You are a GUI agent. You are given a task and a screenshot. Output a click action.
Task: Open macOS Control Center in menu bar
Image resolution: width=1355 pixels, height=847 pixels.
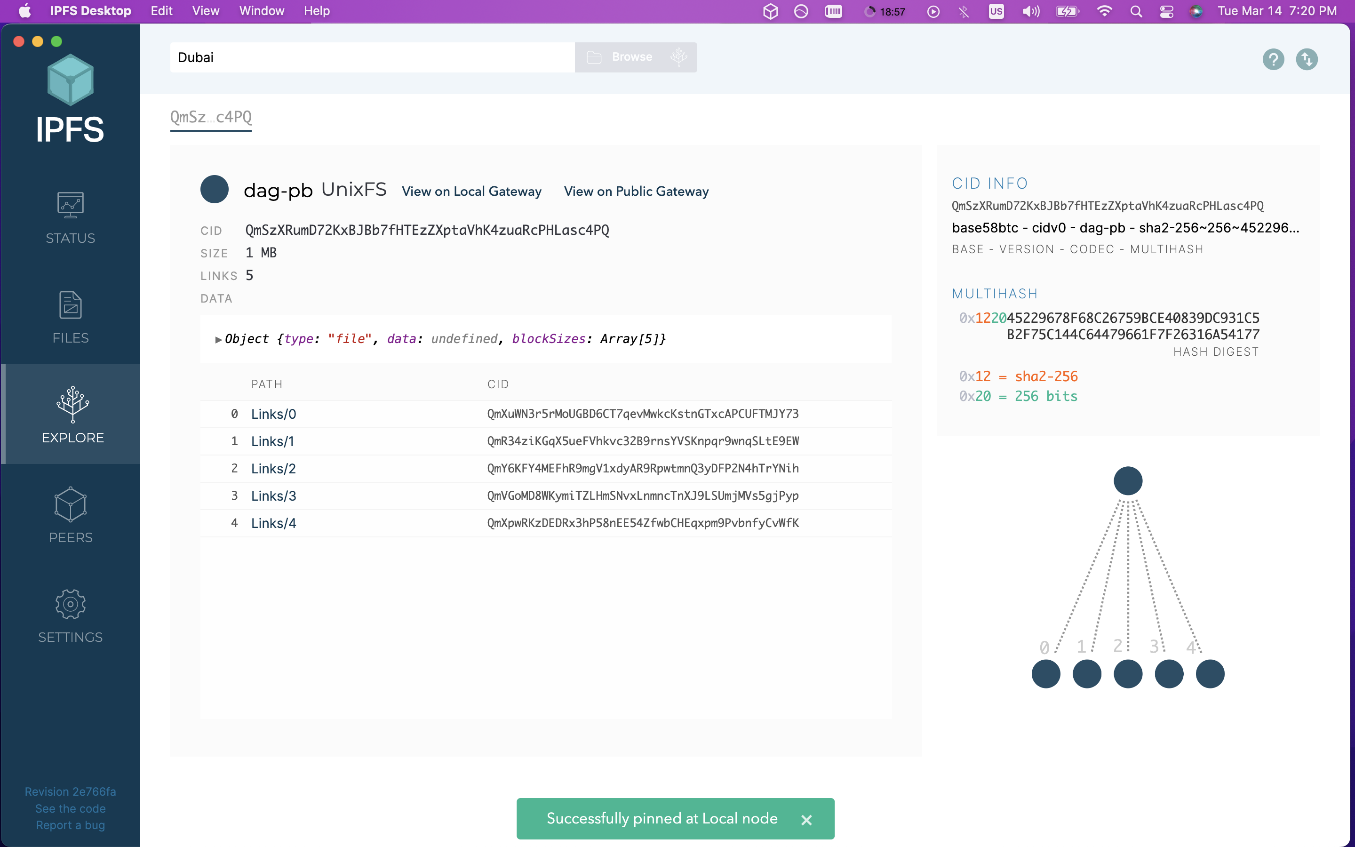(1166, 11)
